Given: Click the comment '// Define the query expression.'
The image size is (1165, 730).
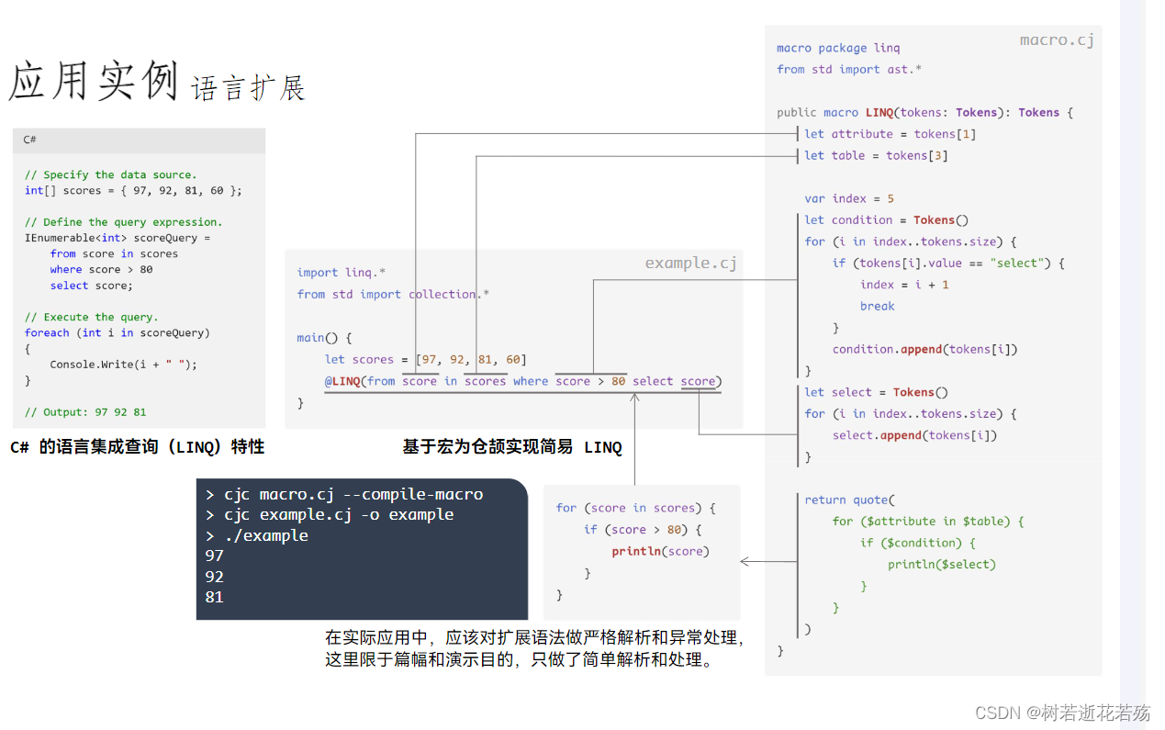Looking at the screenshot, I should pos(124,222).
